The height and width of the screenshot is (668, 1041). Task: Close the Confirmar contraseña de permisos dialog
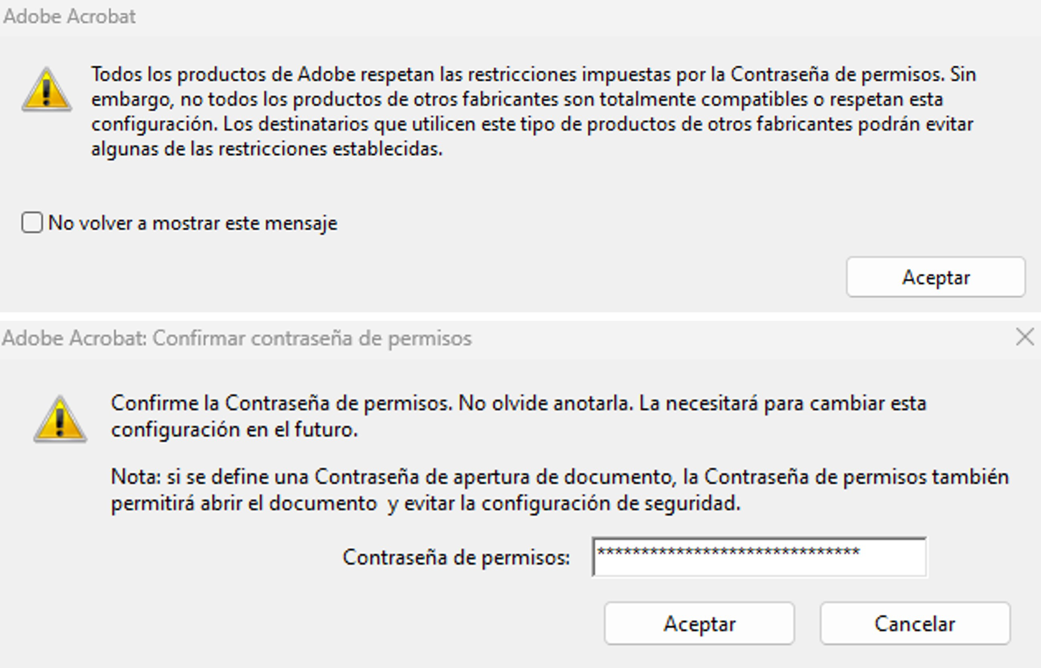coord(1025,337)
